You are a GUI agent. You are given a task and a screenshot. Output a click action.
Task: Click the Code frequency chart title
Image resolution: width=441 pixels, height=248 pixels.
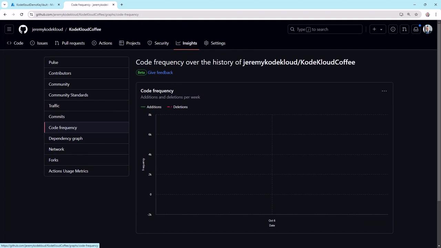pyautogui.click(x=157, y=91)
